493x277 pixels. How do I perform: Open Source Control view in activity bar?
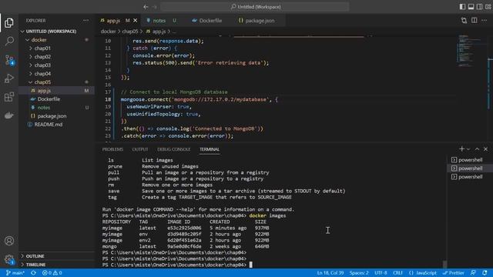tap(9, 60)
